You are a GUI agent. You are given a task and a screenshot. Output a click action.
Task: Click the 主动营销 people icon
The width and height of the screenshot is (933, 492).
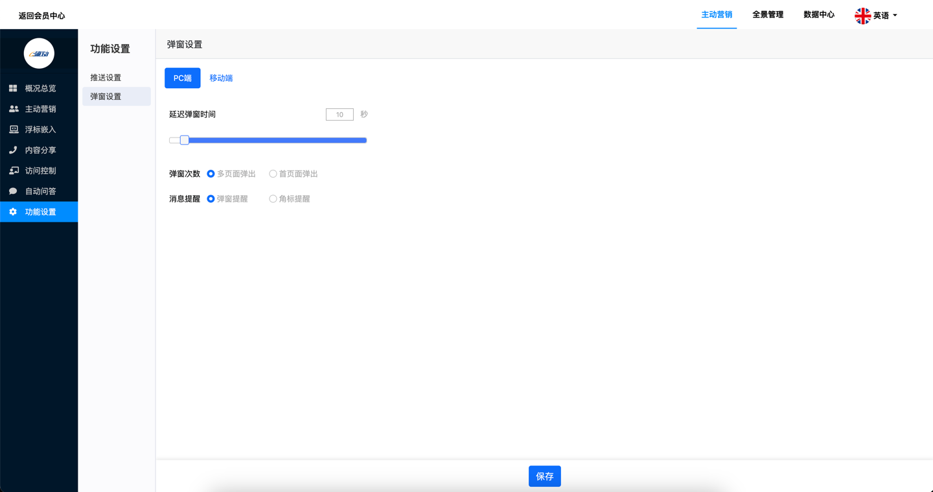coord(13,109)
